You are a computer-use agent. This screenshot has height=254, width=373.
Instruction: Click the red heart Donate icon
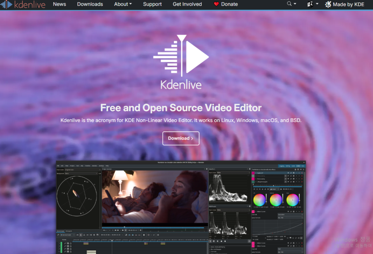tap(216, 4)
